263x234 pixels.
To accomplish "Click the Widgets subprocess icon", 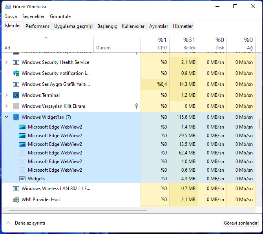I will tap(22, 179).
